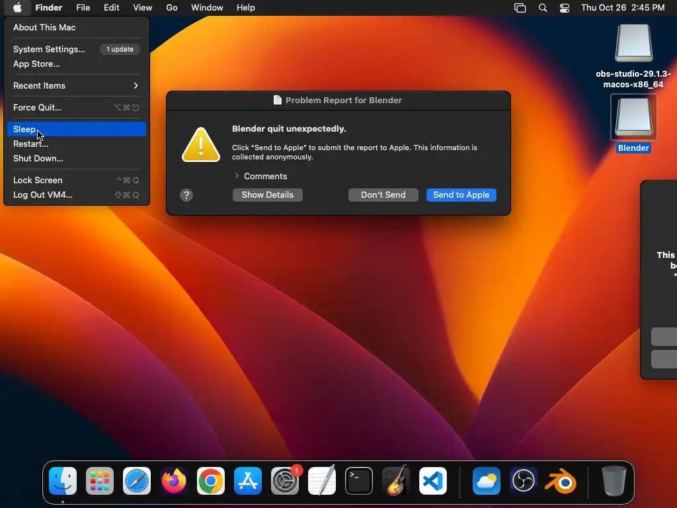
Task: Choose Restart from Apple menu
Action: 77,144
